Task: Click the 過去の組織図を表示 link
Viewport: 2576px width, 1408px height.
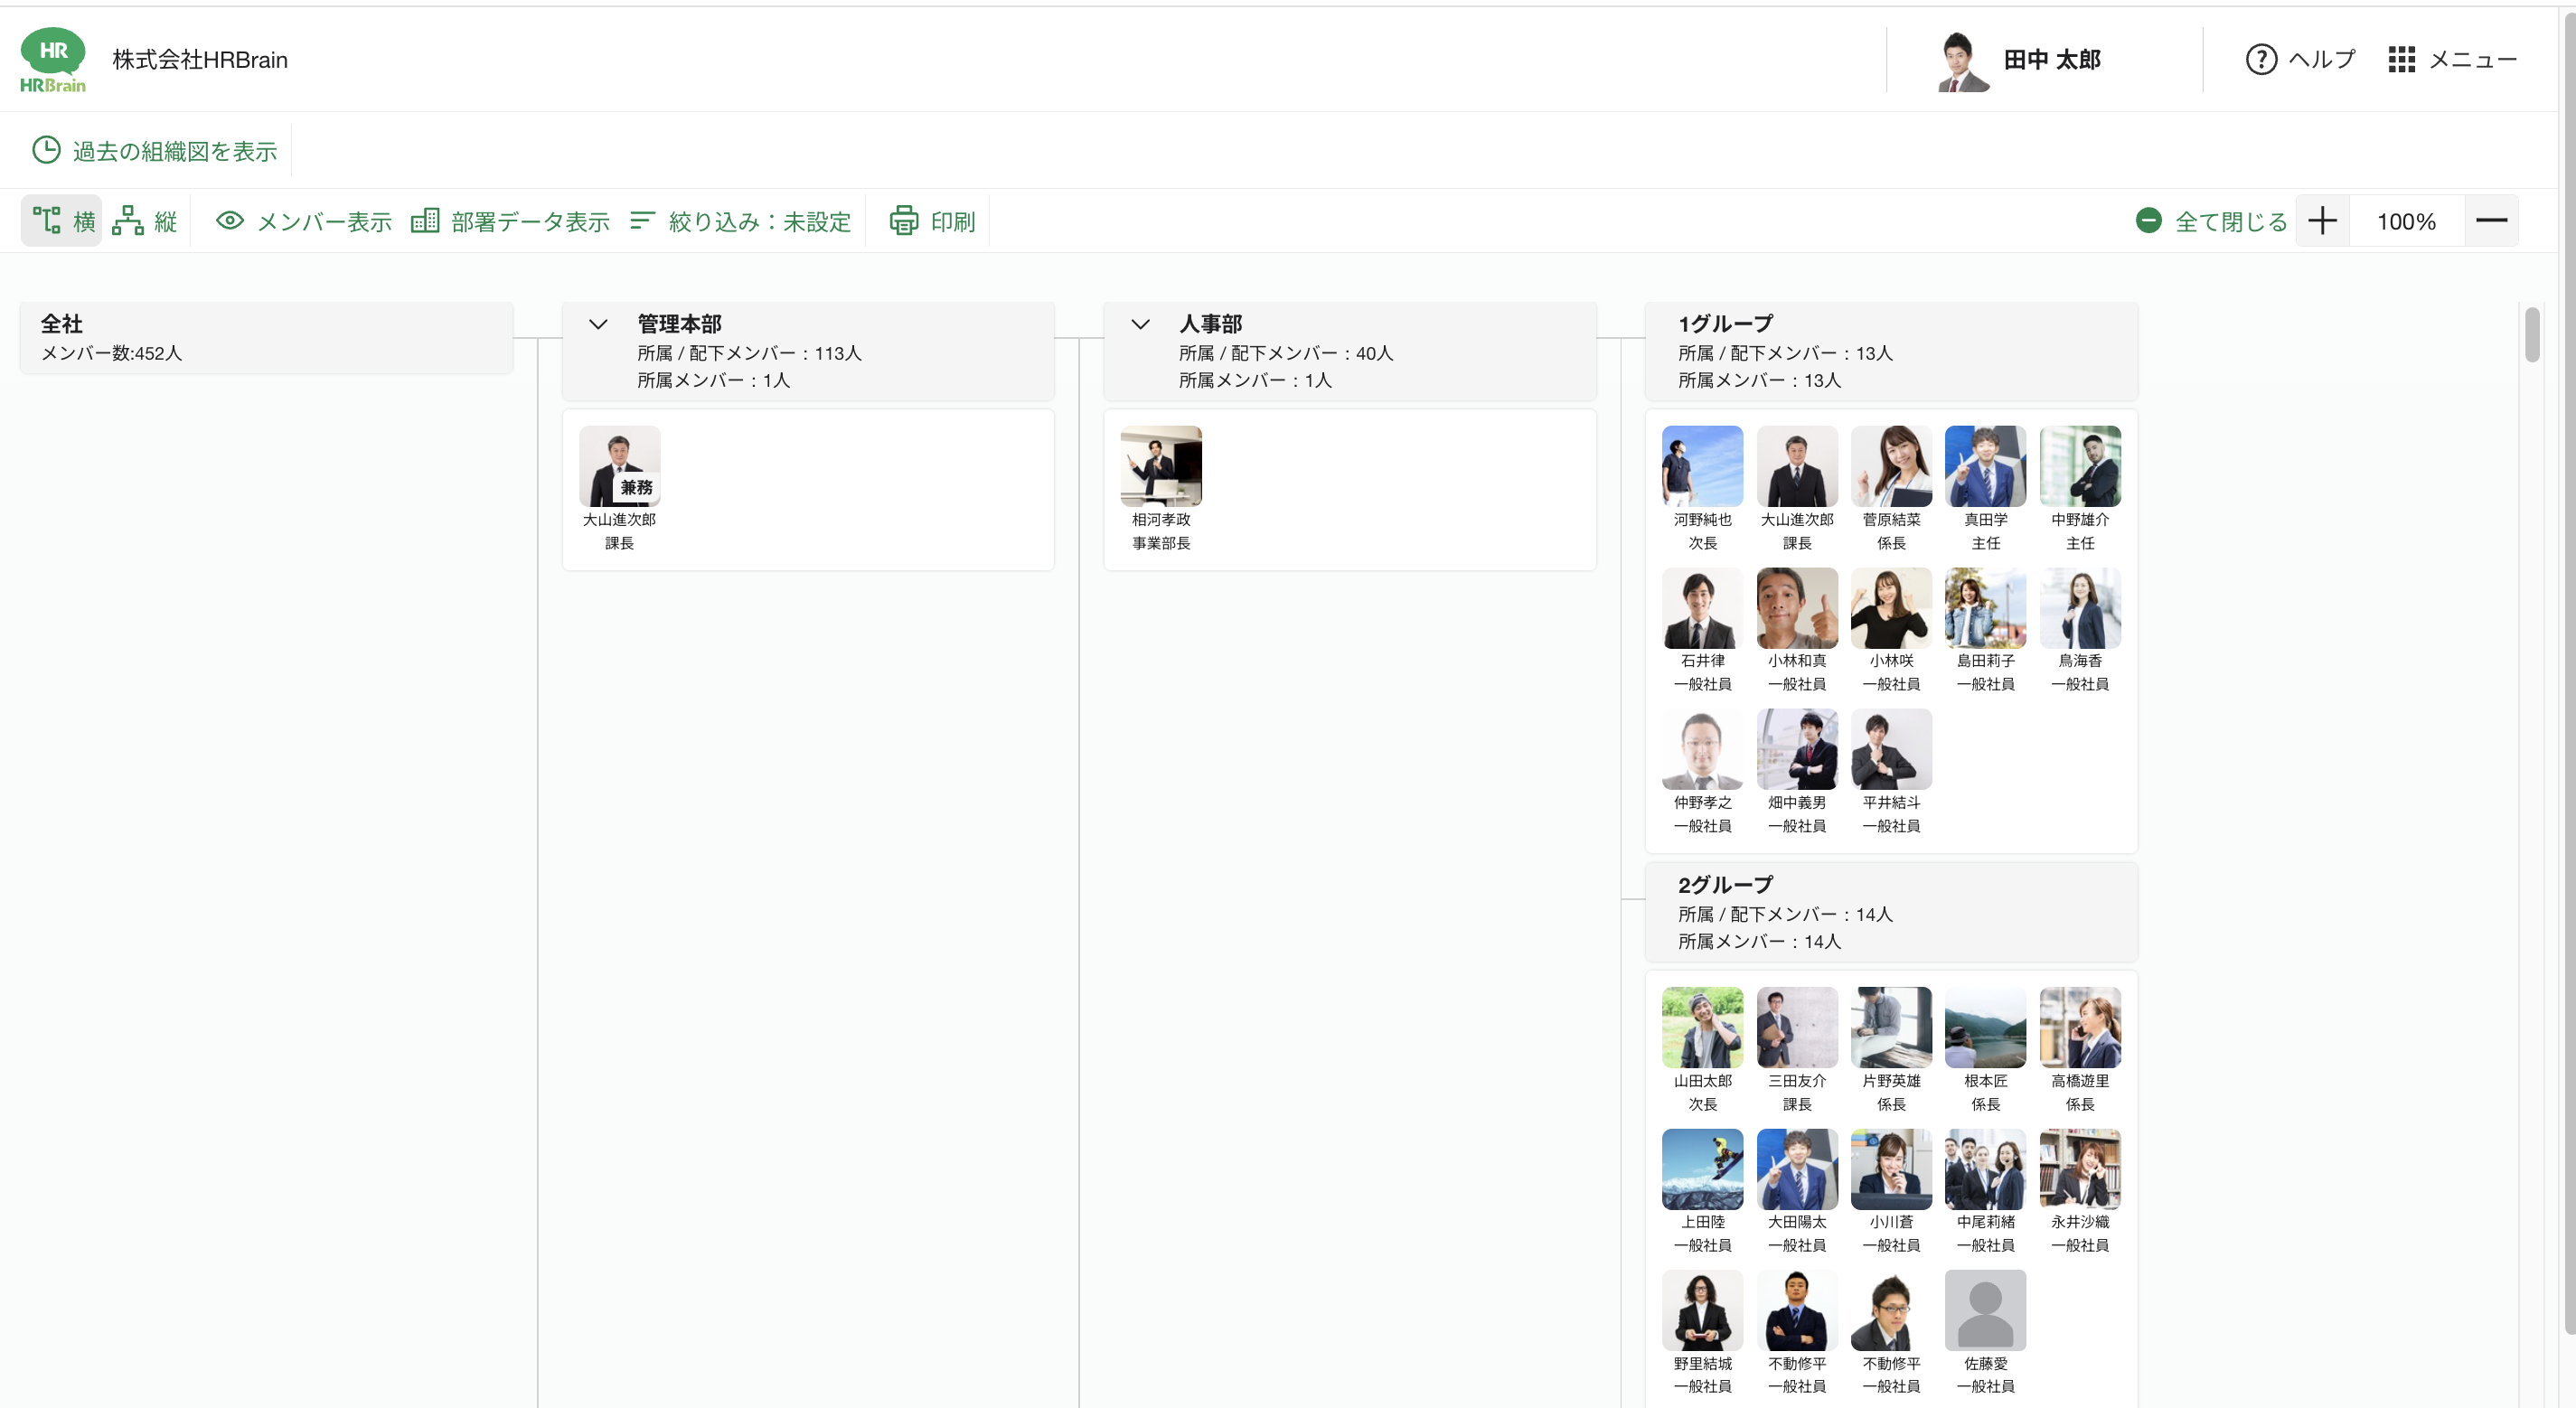Action: (x=175, y=151)
